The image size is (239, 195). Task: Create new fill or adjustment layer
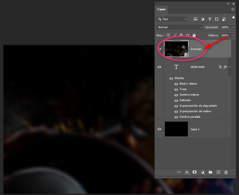click(x=203, y=172)
